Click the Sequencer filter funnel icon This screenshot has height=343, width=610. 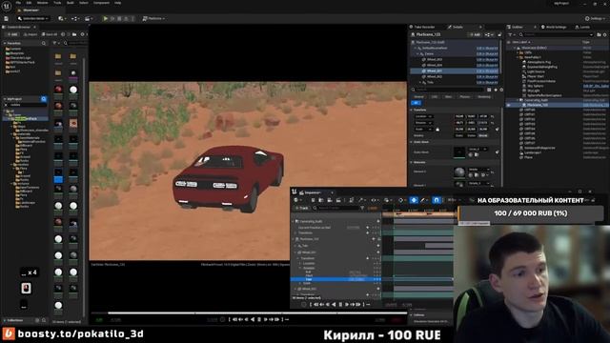[x=362, y=208]
